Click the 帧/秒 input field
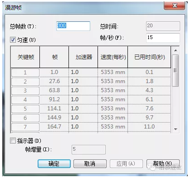This screenshot has width=191, height=178. point(163,38)
